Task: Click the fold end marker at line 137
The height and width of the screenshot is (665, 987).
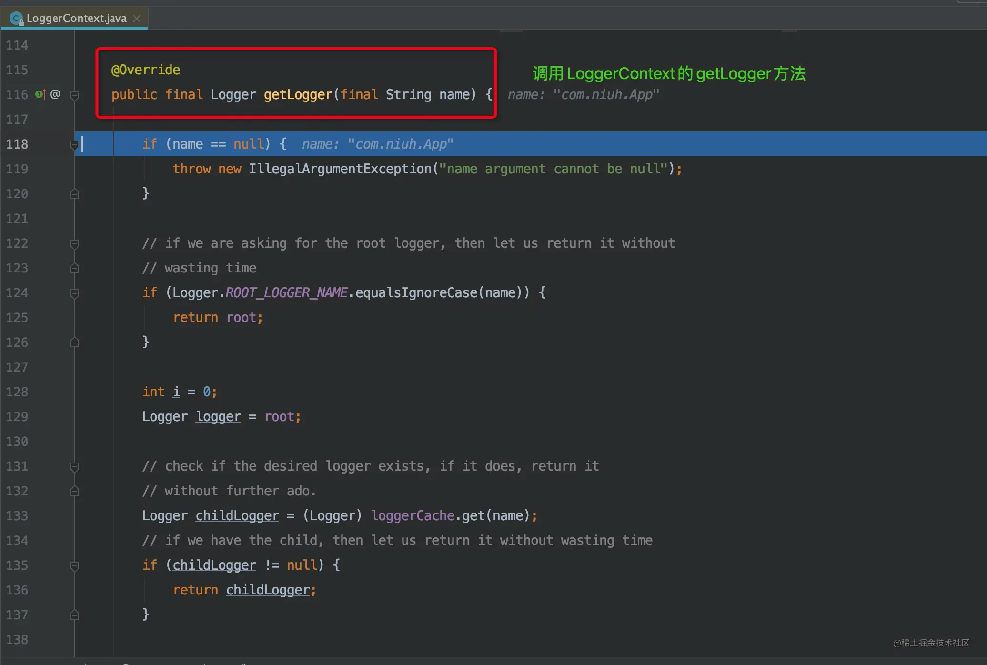Action: tap(75, 615)
